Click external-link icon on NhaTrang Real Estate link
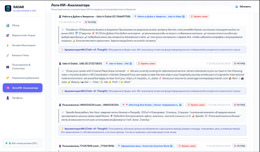This screenshot has width=260, height=152. point(181,105)
